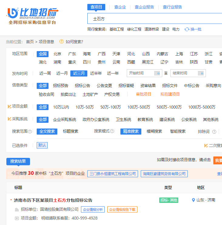Filter by 招标公告 info type
The height and width of the screenshot is (225, 222).
tap(82, 86)
